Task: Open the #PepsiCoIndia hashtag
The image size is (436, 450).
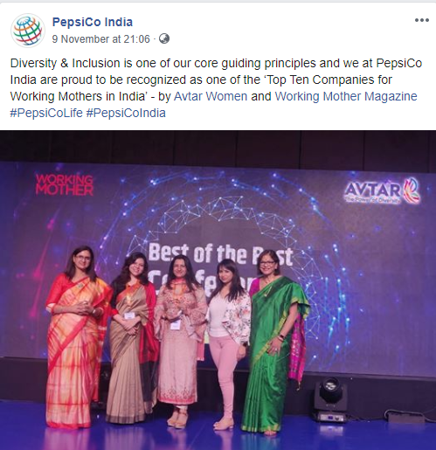Action: 126,113
